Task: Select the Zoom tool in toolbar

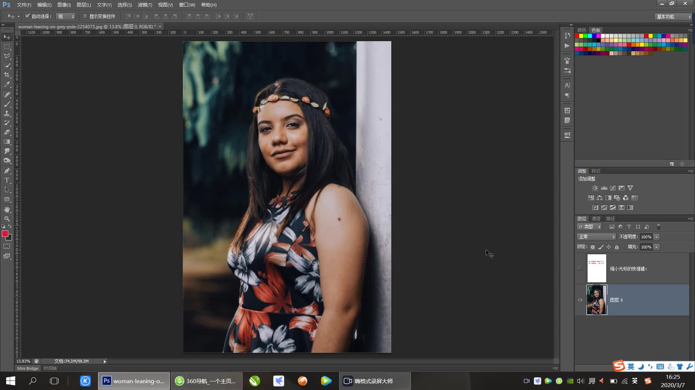Action: 7,219
